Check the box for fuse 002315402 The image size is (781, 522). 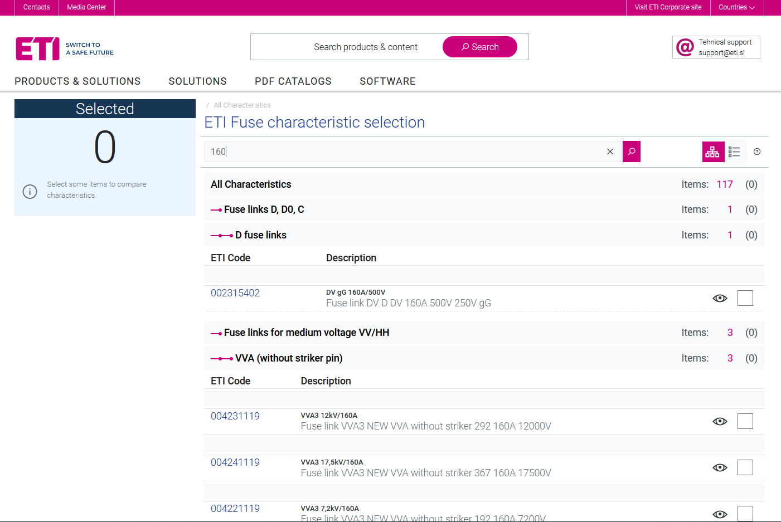pyautogui.click(x=745, y=298)
